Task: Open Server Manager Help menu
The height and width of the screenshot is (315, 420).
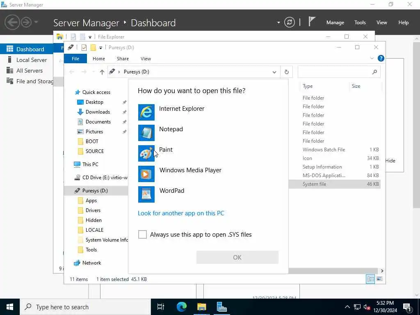Action: click(403, 23)
